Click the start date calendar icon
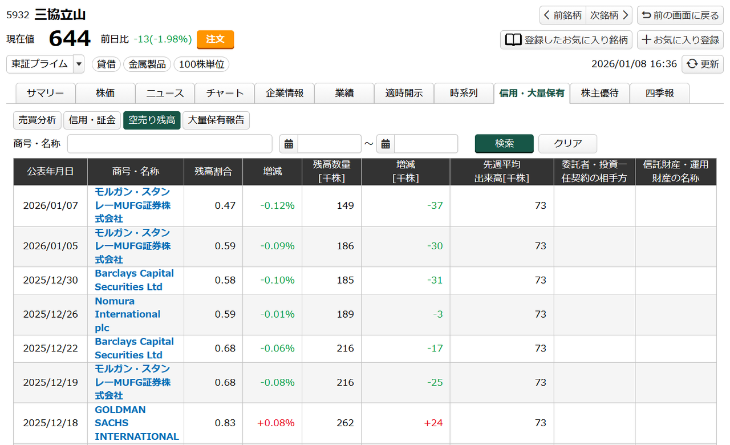 [289, 144]
